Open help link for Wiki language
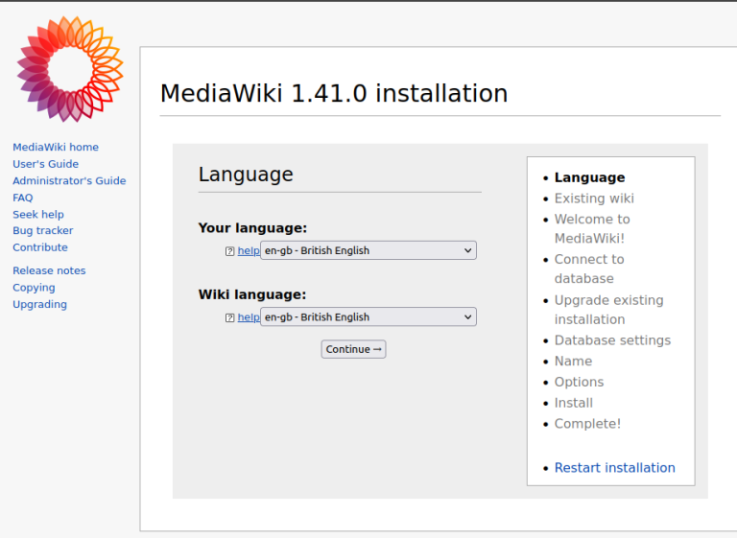This screenshot has height=538, width=737. click(x=249, y=317)
